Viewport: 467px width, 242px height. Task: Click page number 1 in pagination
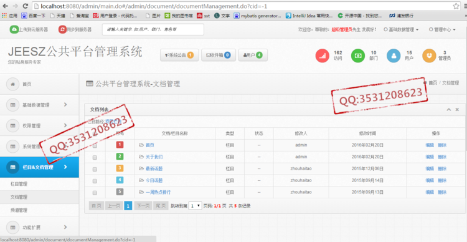[x=128, y=206]
